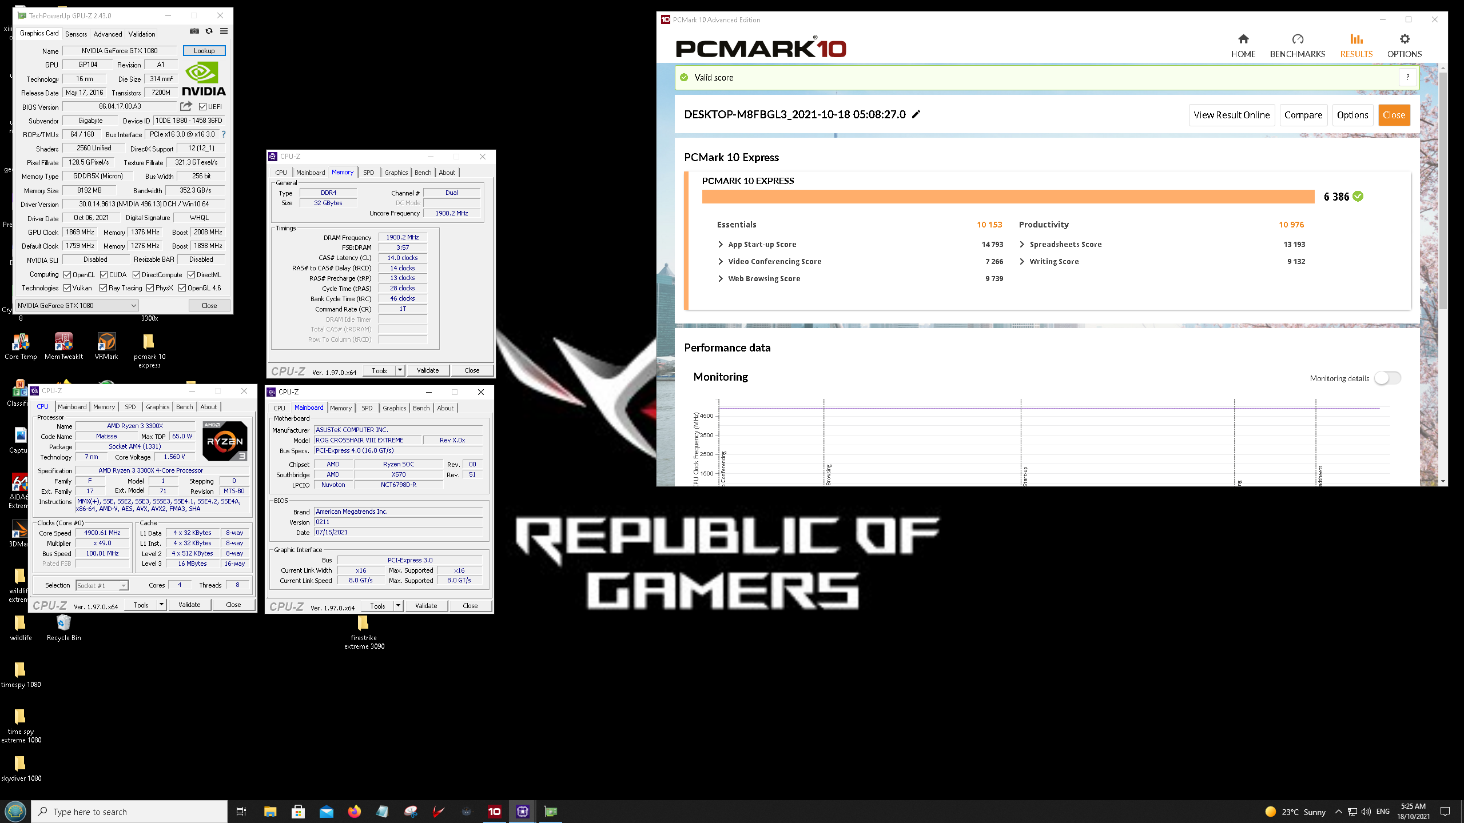
Task: Open PCMark 10 HOME icon
Action: pos(1243,46)
